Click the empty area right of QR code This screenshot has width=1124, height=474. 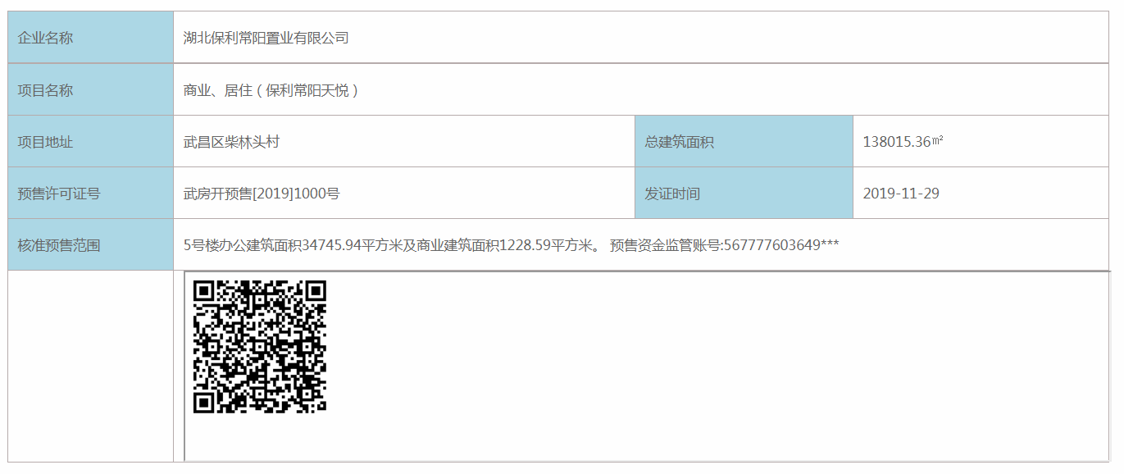717,365
